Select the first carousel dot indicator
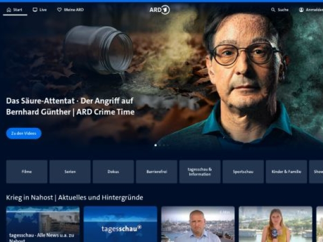323x242 pixels. [x=156, y=145]
